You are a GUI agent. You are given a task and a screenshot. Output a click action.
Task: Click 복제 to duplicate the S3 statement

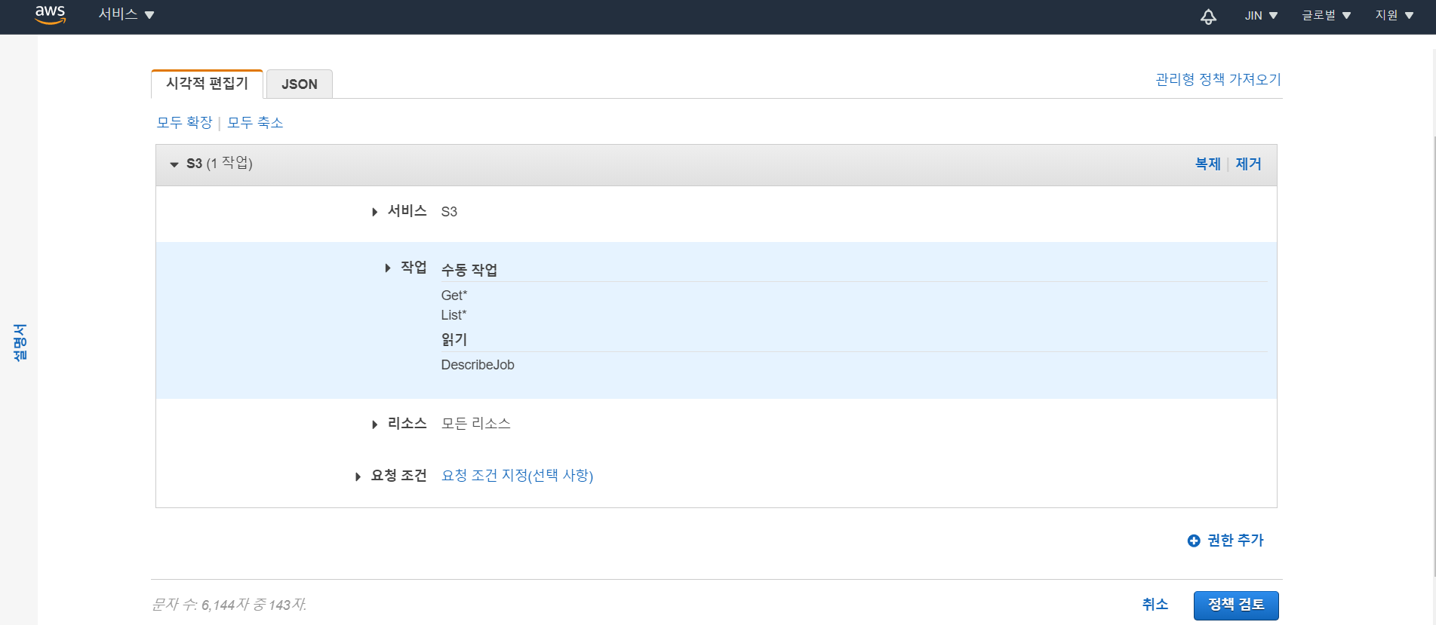point(1207,164)
